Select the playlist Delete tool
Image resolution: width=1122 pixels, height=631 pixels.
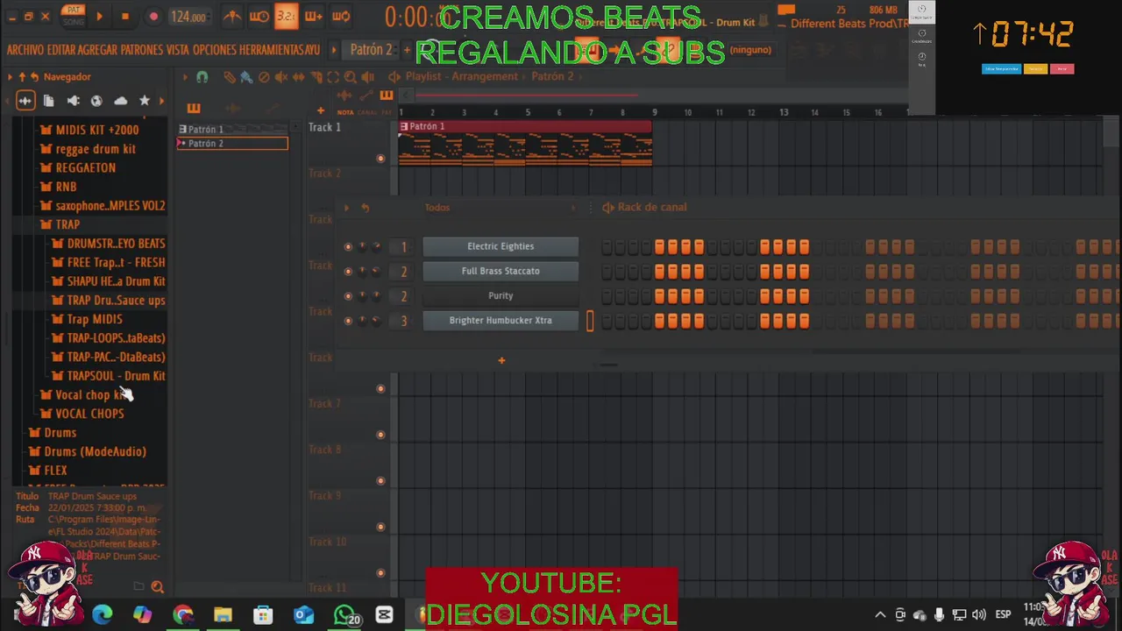point(264,77)
